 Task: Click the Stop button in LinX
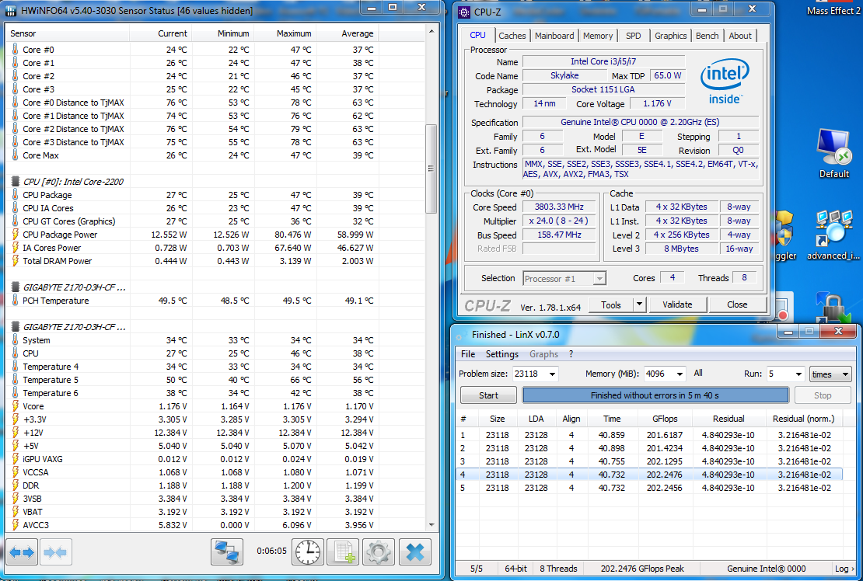coord(823,395)
